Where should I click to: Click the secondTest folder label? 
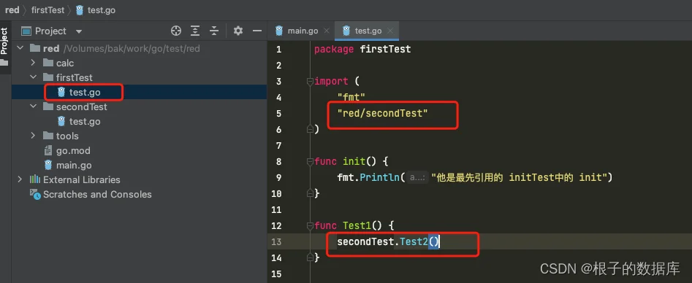point(82,106)
